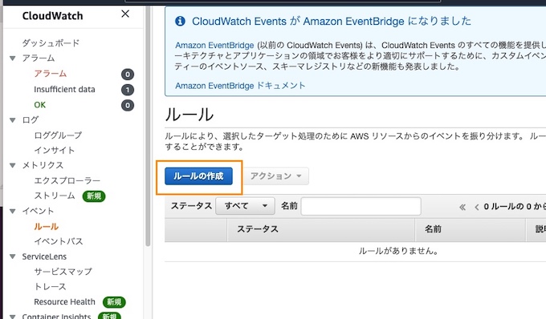Go to first page double-chevron icon
The height and width of the screenshot is (319, 546).
pos(462,207)
